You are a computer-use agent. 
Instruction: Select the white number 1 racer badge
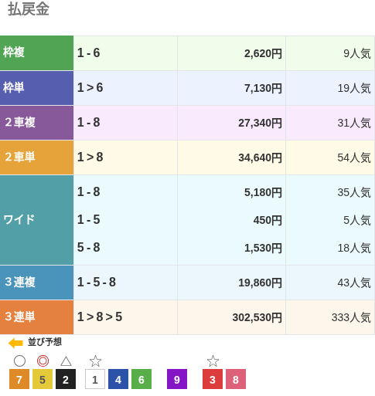click(x=95, y=379)
